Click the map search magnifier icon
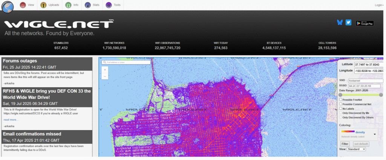The width and height of the screenshot is (386, 160). pyautogui.click(x=105, y=62)
